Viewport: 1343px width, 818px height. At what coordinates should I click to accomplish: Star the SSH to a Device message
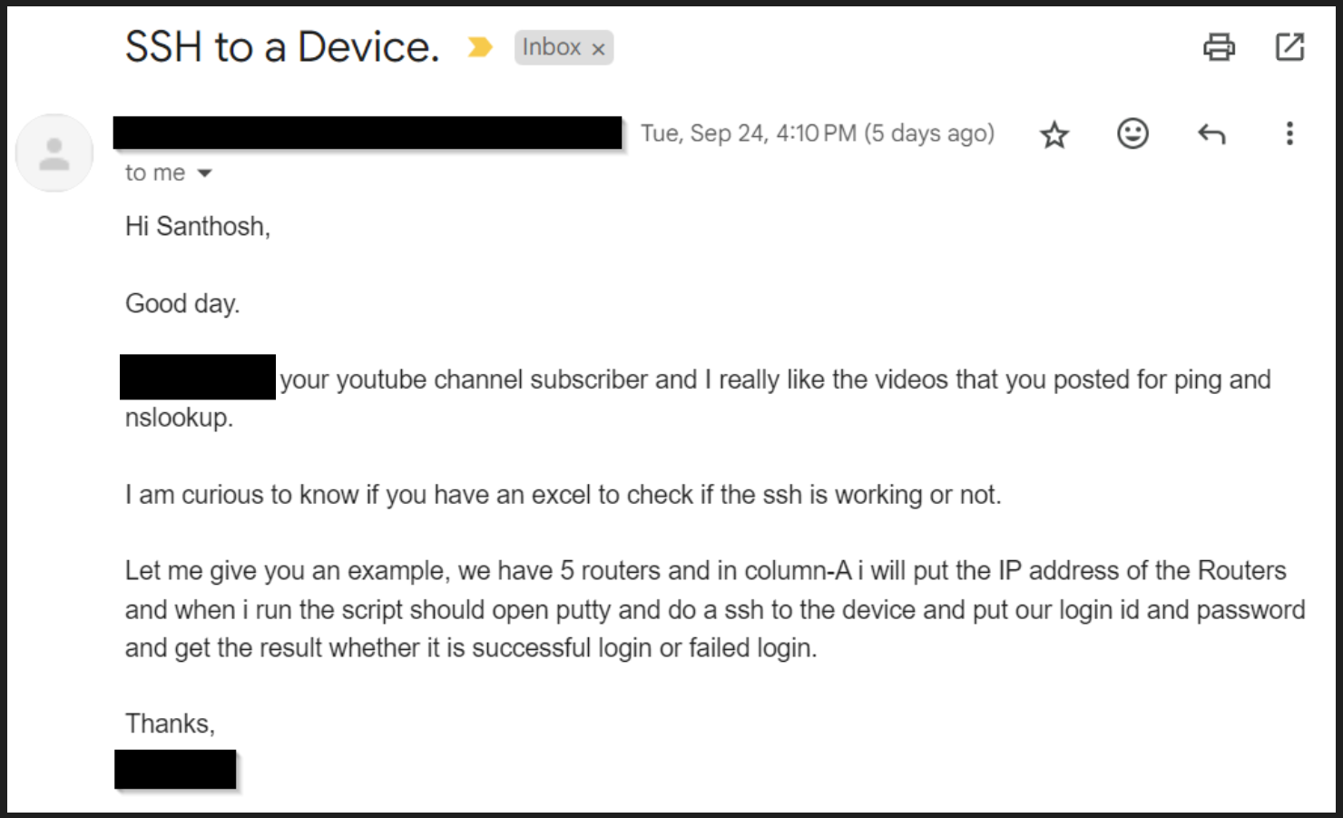pyautogui.click(x=1054, y=135)
